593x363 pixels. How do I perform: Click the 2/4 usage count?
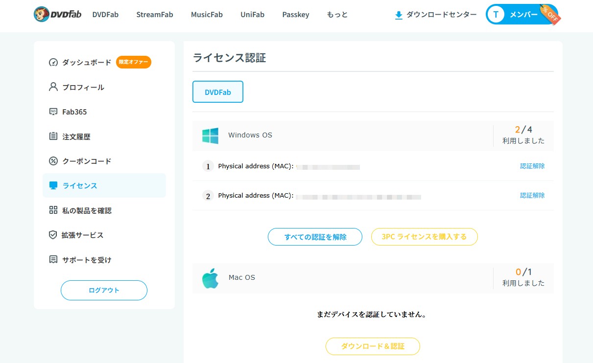pos(523,130)
